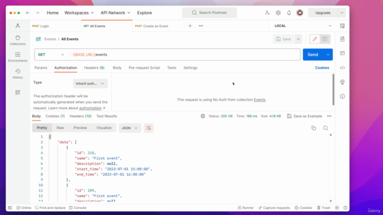This screenshot has height=215, width=383.
Task: Expand Workspaces dropdown
Action: click(x=79, y=13)
